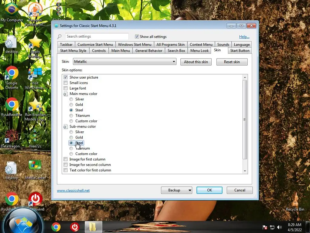
Task: Switch to Start Button tab
Action: click(240, 51)
